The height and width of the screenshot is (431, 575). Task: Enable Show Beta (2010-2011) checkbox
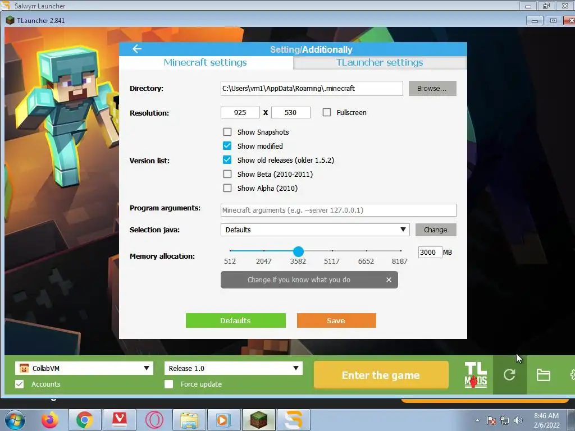click(x=227, y=174)
